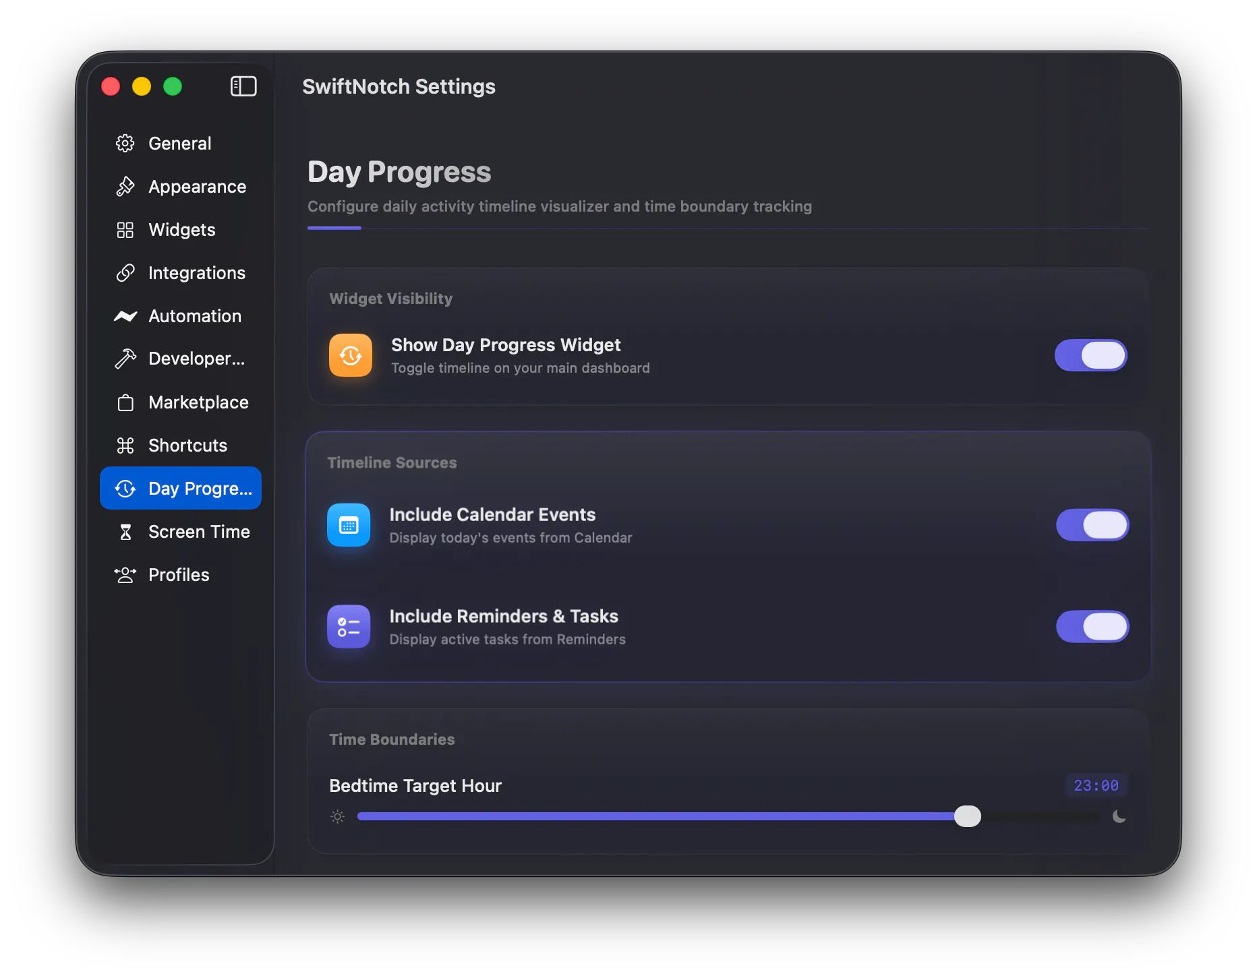The image size is (1257, 976).
Task: Click the sun icon beside bedtime slider
Action: point(338,817)
